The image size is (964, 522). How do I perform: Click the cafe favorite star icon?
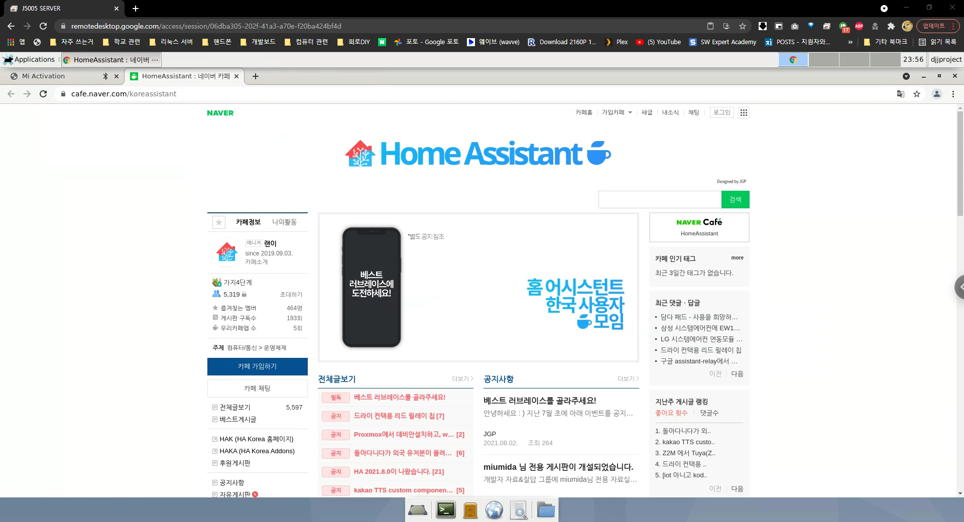219,222
